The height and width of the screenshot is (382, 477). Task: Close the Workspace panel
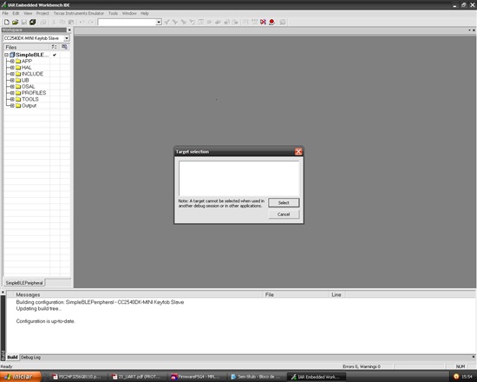click(69, 30)
